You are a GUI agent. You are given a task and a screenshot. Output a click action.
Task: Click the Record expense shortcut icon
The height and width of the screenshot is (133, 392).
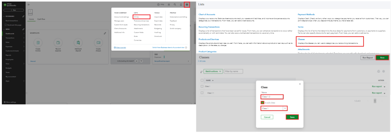click(58, 43)
